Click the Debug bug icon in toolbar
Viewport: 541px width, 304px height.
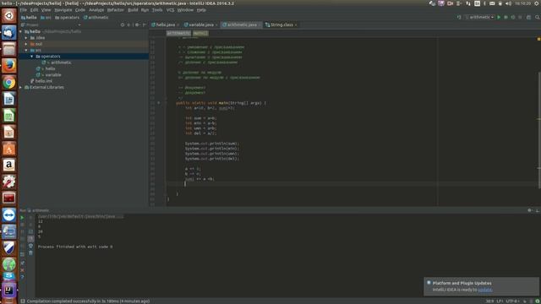505,17
